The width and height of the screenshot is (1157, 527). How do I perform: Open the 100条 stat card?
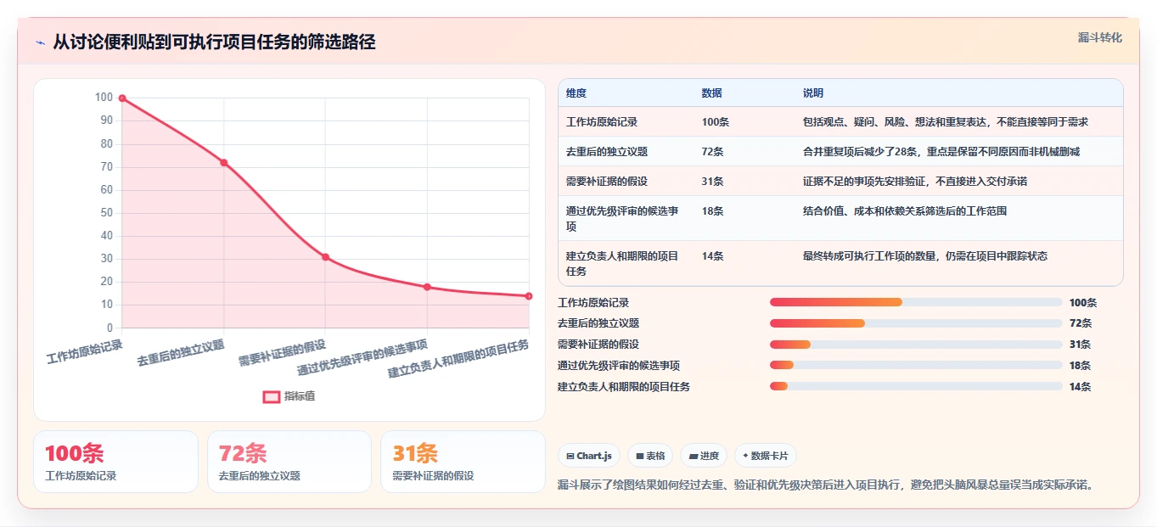115,462
